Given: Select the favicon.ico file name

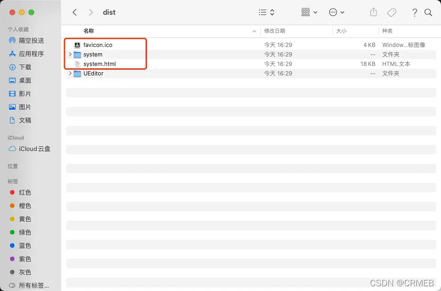Looking at the screenshot, I should [98, 45].
